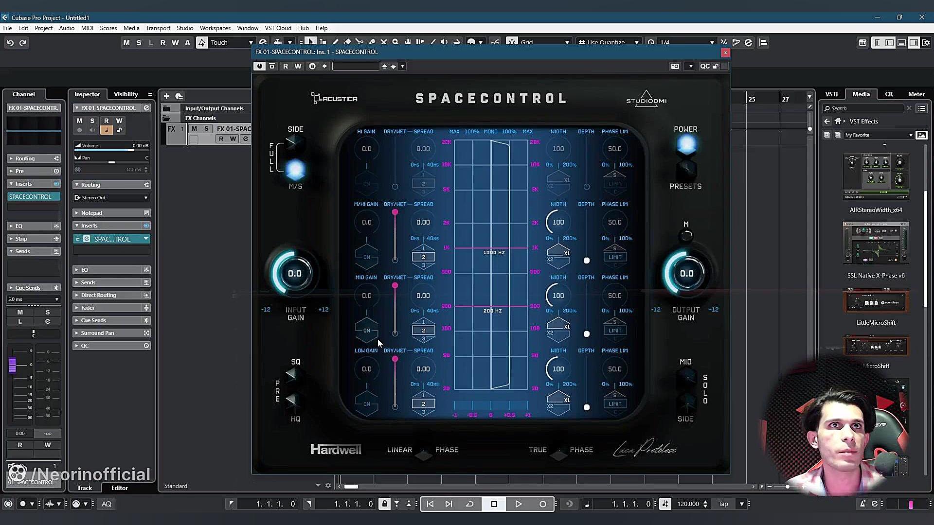
Task: Open the Transport menu
Action: [x=158, y=28]
